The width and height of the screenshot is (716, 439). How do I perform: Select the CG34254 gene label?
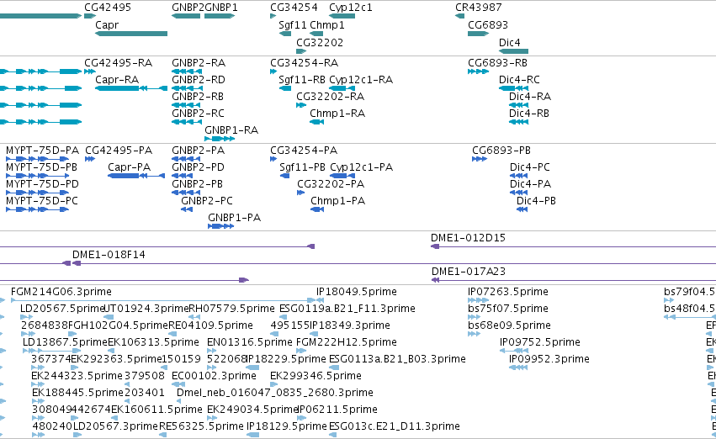point(294,8)
